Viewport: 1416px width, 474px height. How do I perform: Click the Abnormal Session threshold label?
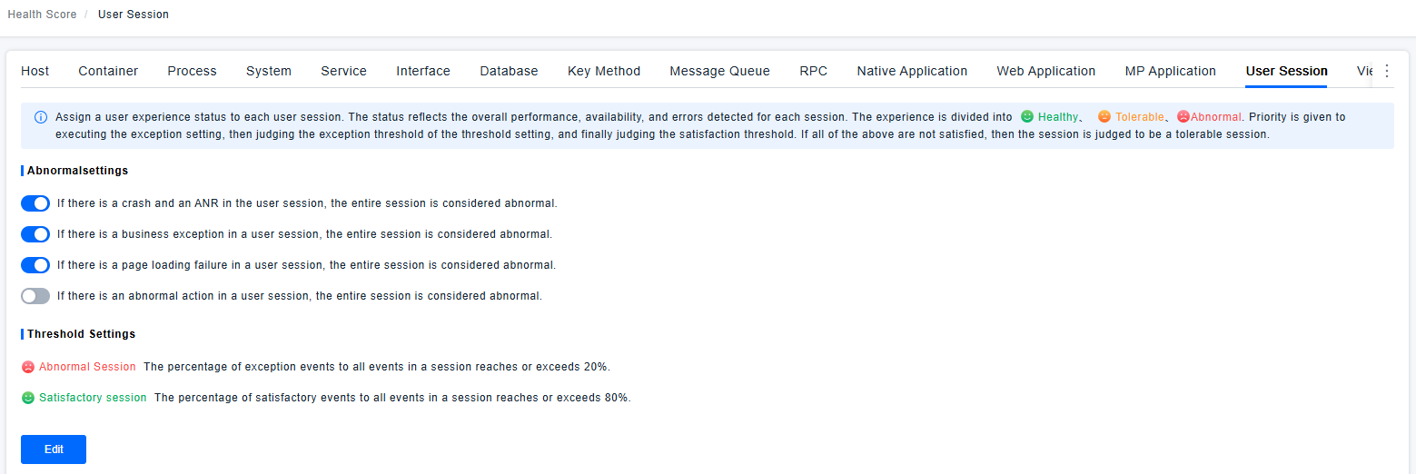[x=87, y=367]
